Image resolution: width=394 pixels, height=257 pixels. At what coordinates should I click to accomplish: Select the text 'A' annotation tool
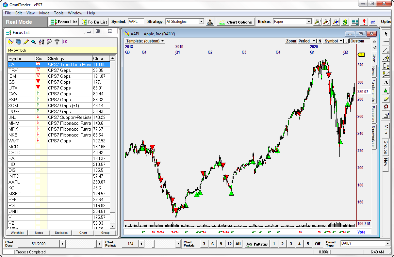click(x=386, y=83)
